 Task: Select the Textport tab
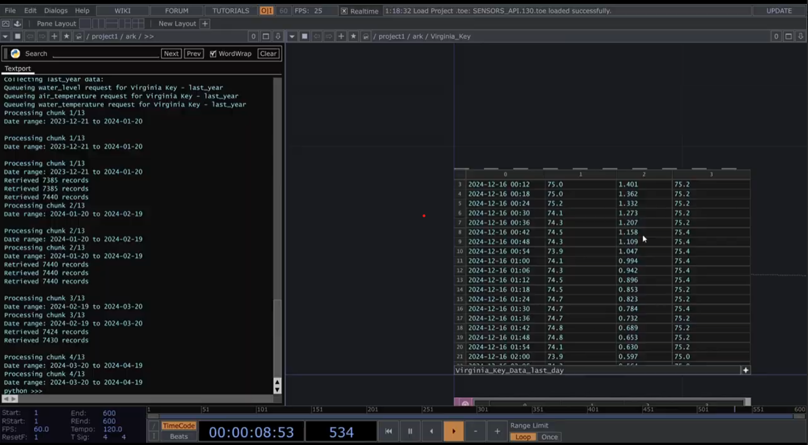18,68
